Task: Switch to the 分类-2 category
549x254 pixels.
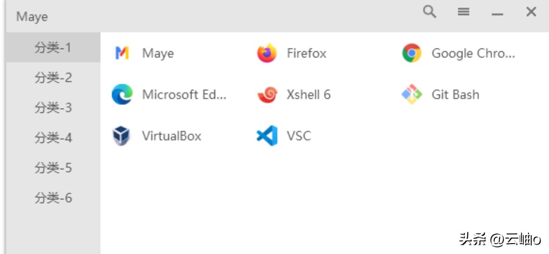Action: [x=53, y=78]
